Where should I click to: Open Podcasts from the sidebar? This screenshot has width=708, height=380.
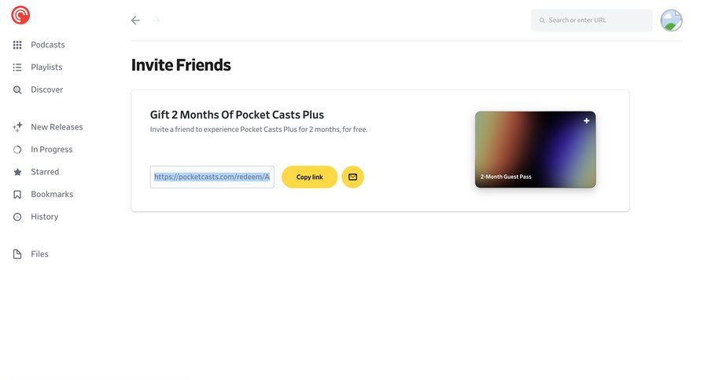coord(47,45)
